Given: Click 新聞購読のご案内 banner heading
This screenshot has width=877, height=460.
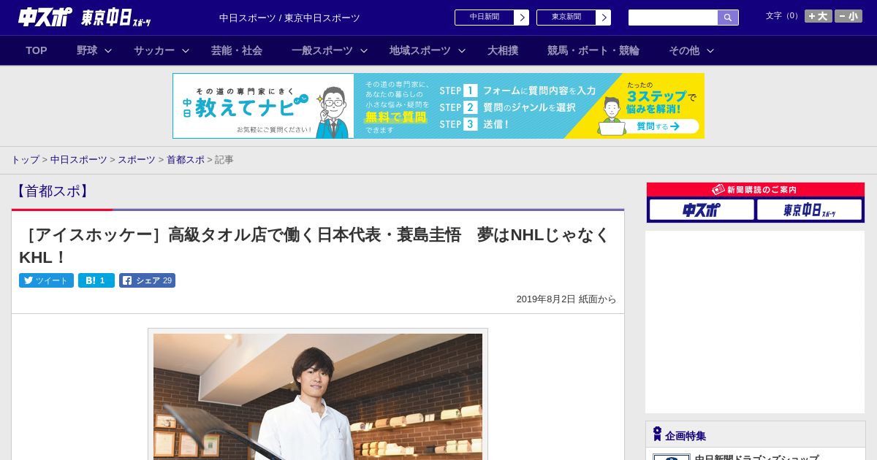Looking at the screenshot, I should pos(755,189).
